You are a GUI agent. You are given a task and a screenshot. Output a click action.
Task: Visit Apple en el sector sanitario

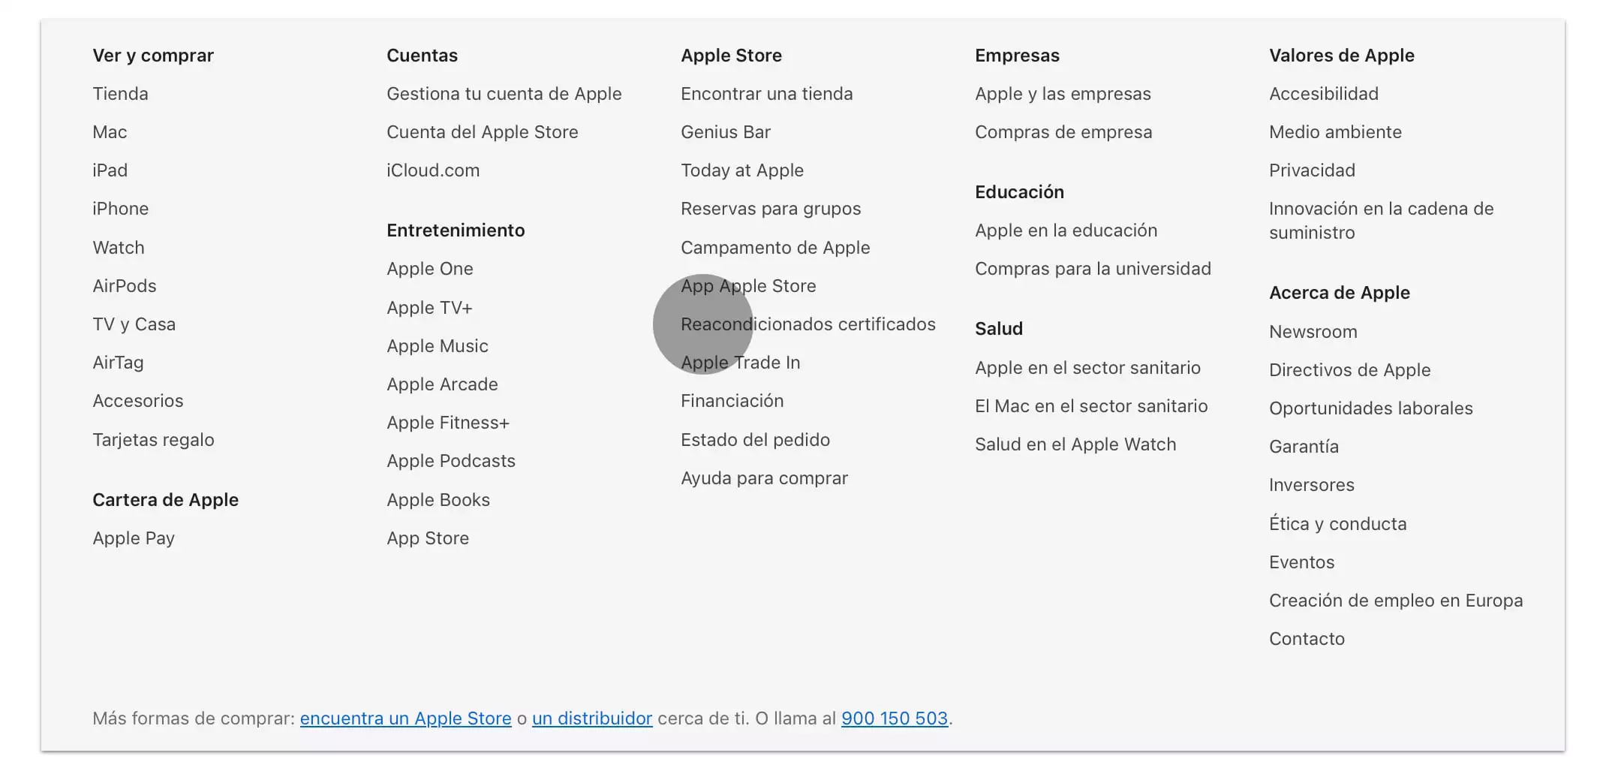[x=1087, y=368]
